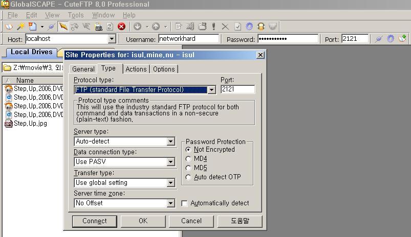Close the Site Properties dialog
Screen dimensions: 411x237
(261, 55)
